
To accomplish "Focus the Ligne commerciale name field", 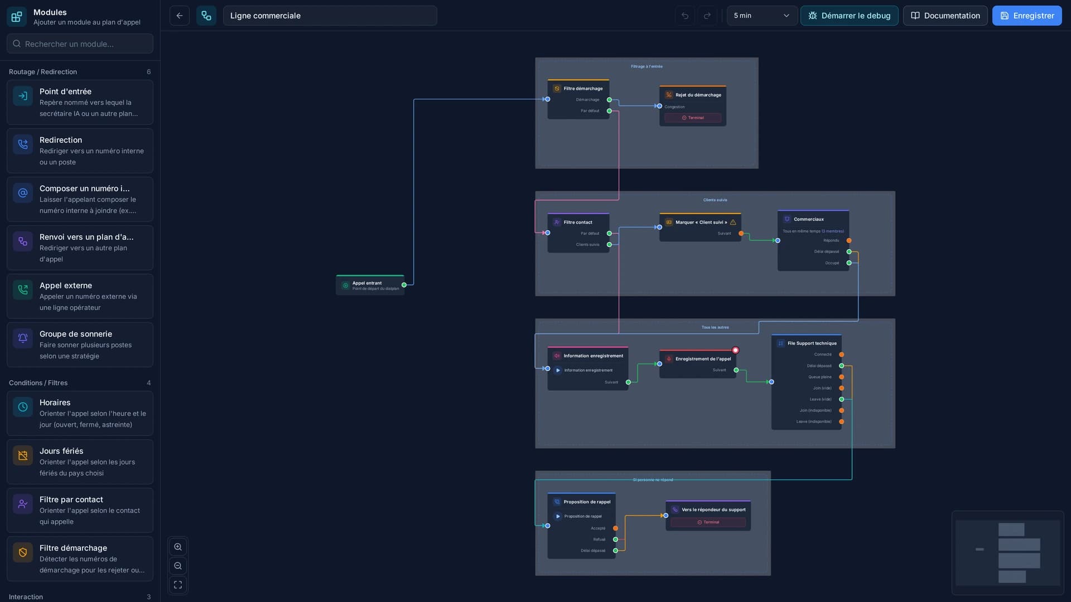I will (x=330, y=16).
